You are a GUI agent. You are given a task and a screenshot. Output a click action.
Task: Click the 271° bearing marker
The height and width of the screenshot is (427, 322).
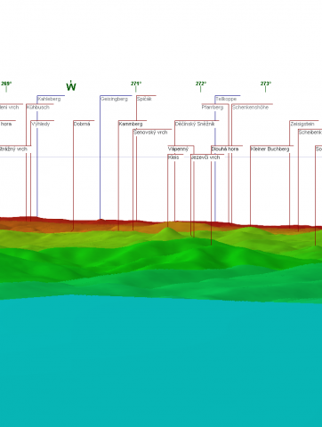[136, 84]
